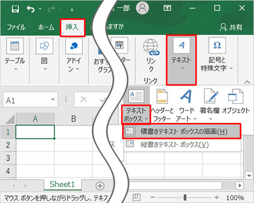Viewport: 254px width, 203px height.
Task: Click the Save icon in the title bar
Action: (x=15, y=9)
